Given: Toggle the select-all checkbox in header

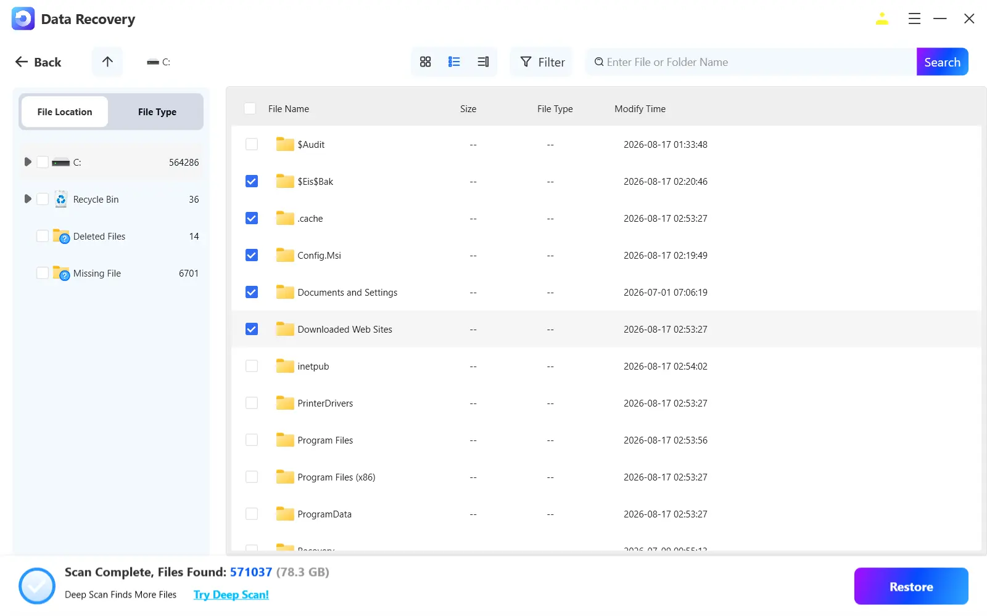Looking at the screenshot, I should coord(250,108).
